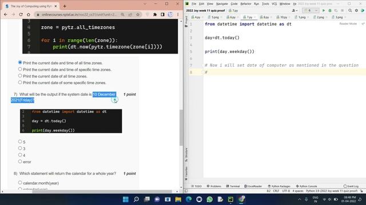Screen dimensions: 366x205
Task: Click Chrome back arrow
Action: 6,14
